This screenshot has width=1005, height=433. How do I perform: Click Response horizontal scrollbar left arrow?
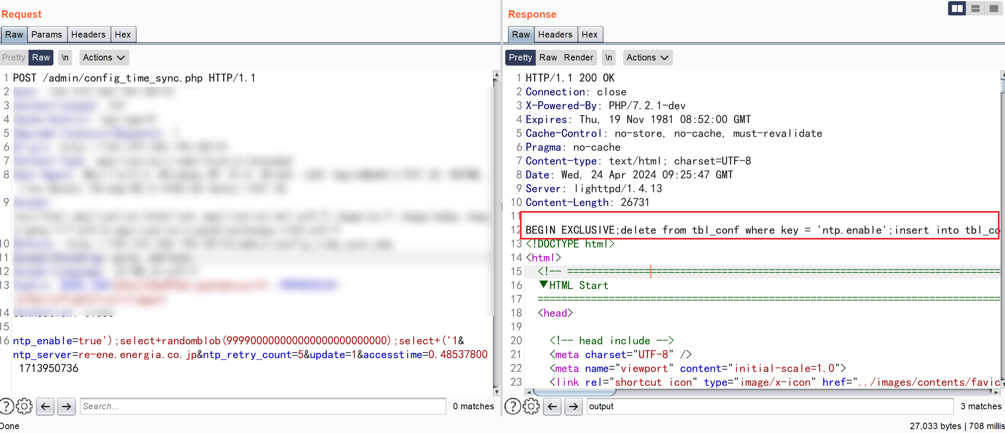click(528, 392)
